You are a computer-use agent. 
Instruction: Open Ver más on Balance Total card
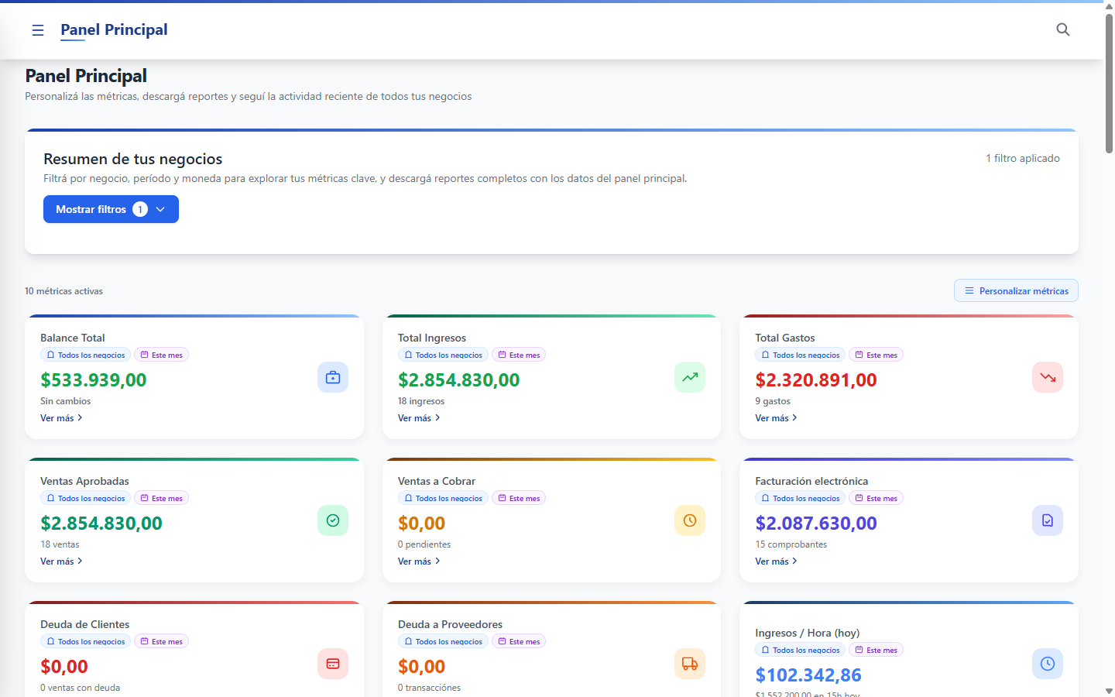(61, 418)
